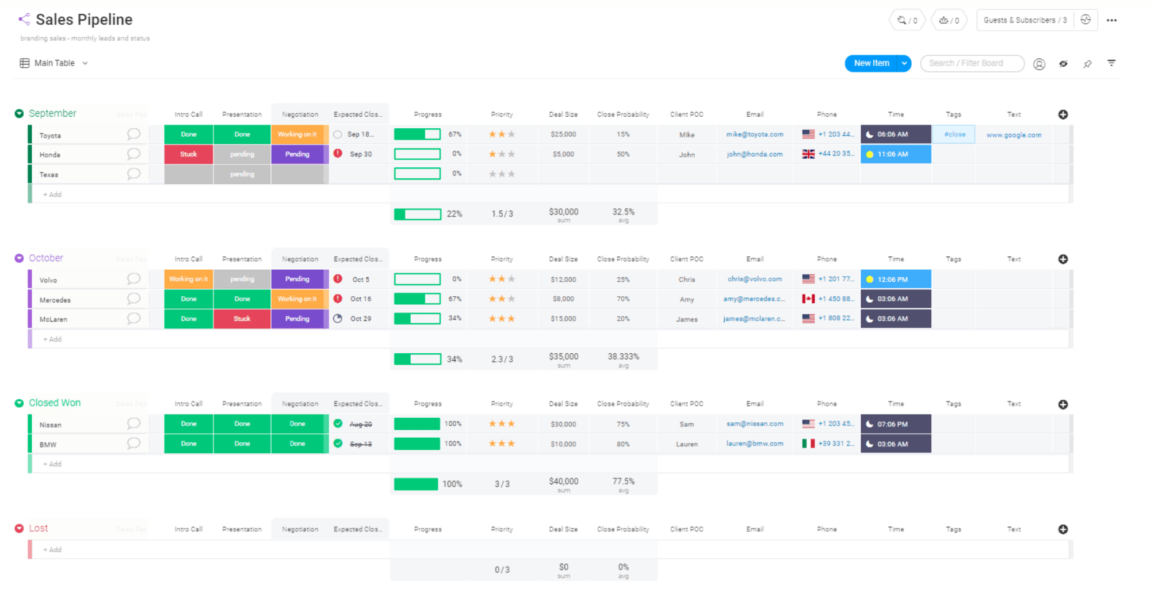The image size is (1150, 600).
Task: Collapse the Closed Won group
Action: (x=19, y=403)
